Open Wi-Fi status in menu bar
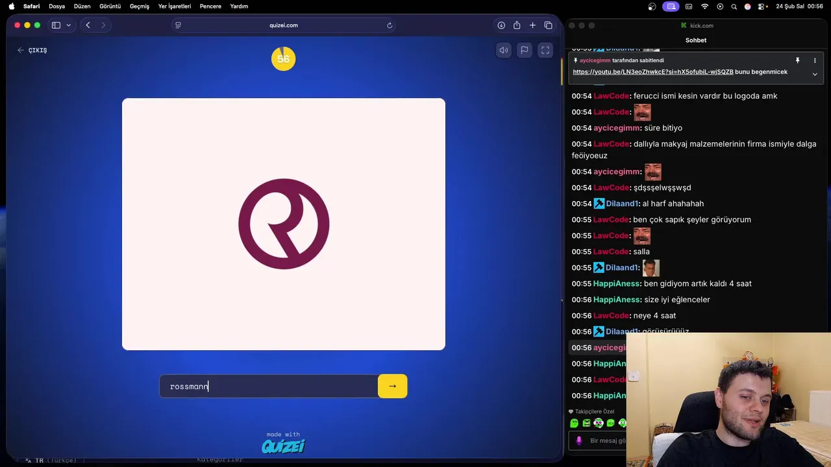The height and width of the screenshot is (467, 831). point(704,6)
